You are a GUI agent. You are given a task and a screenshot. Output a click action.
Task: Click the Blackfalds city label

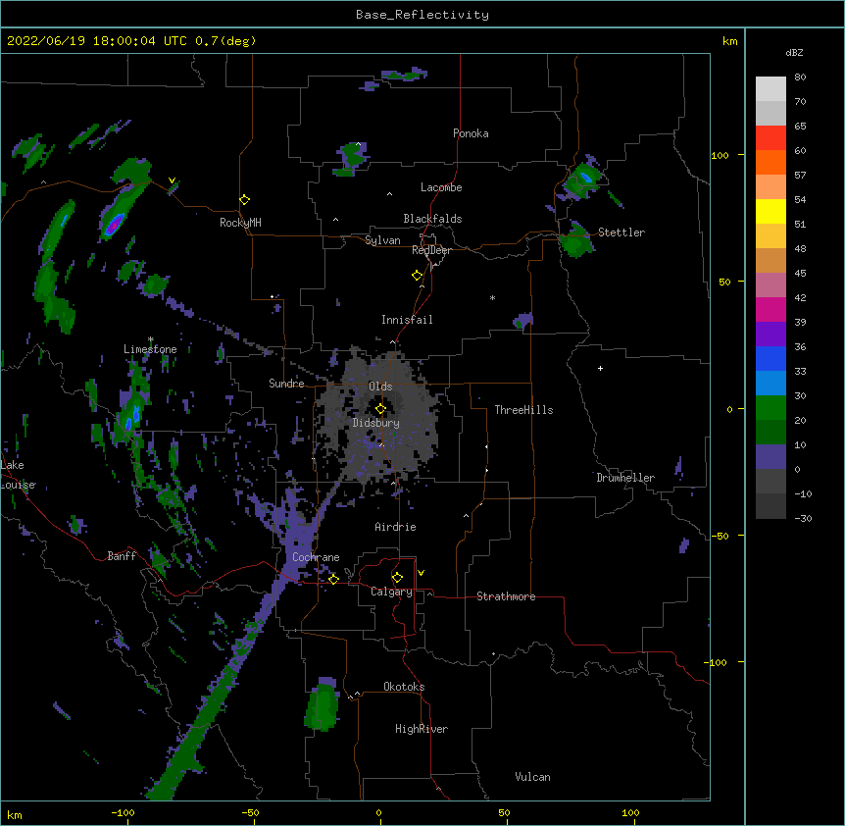(x=432, y=219)
